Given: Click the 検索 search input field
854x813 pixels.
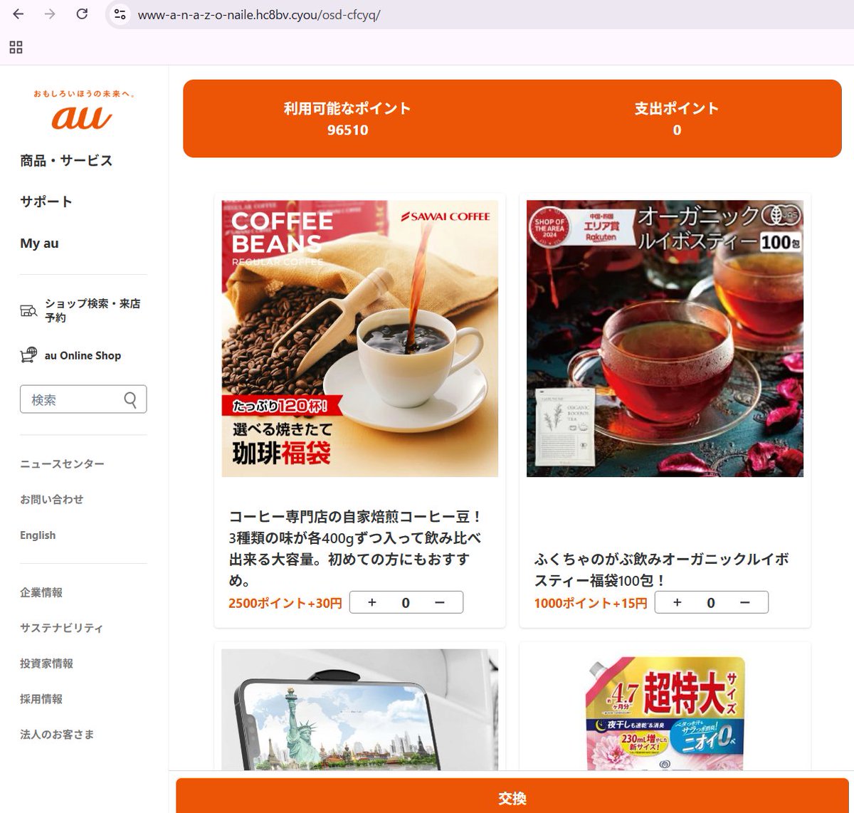Looking at the screenshot, I should [x=73, y=399].
